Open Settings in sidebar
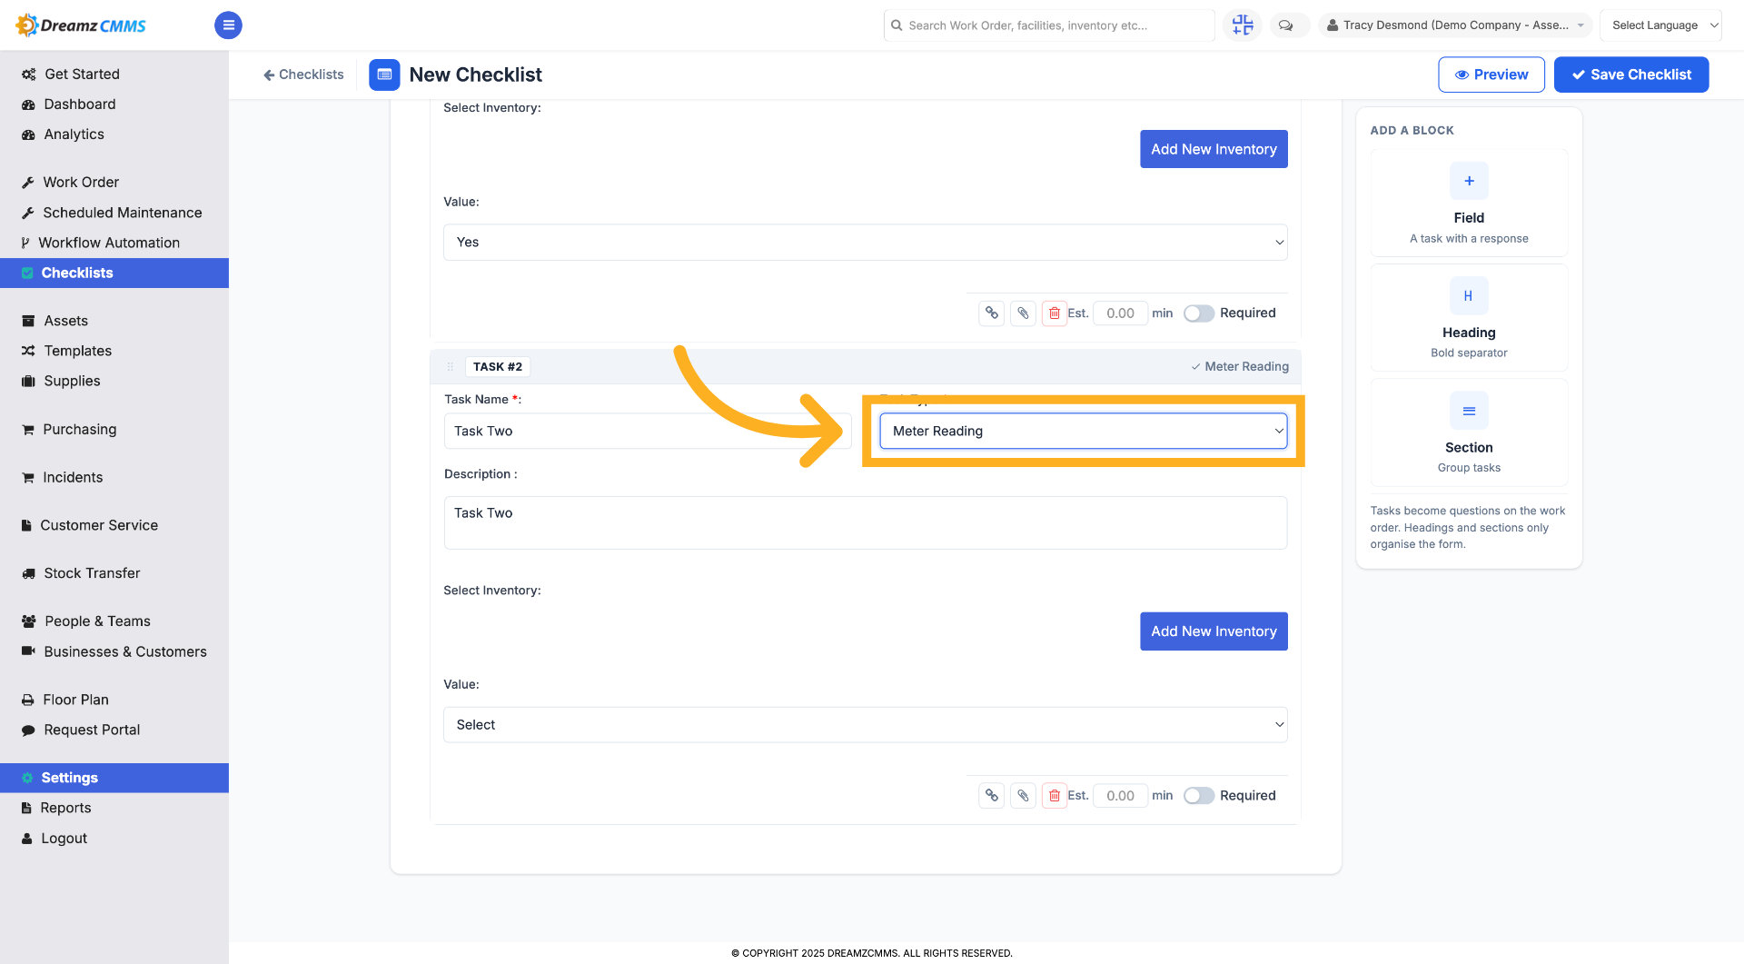This screenshot has height=964, width=1744. [x=114, y=778]
